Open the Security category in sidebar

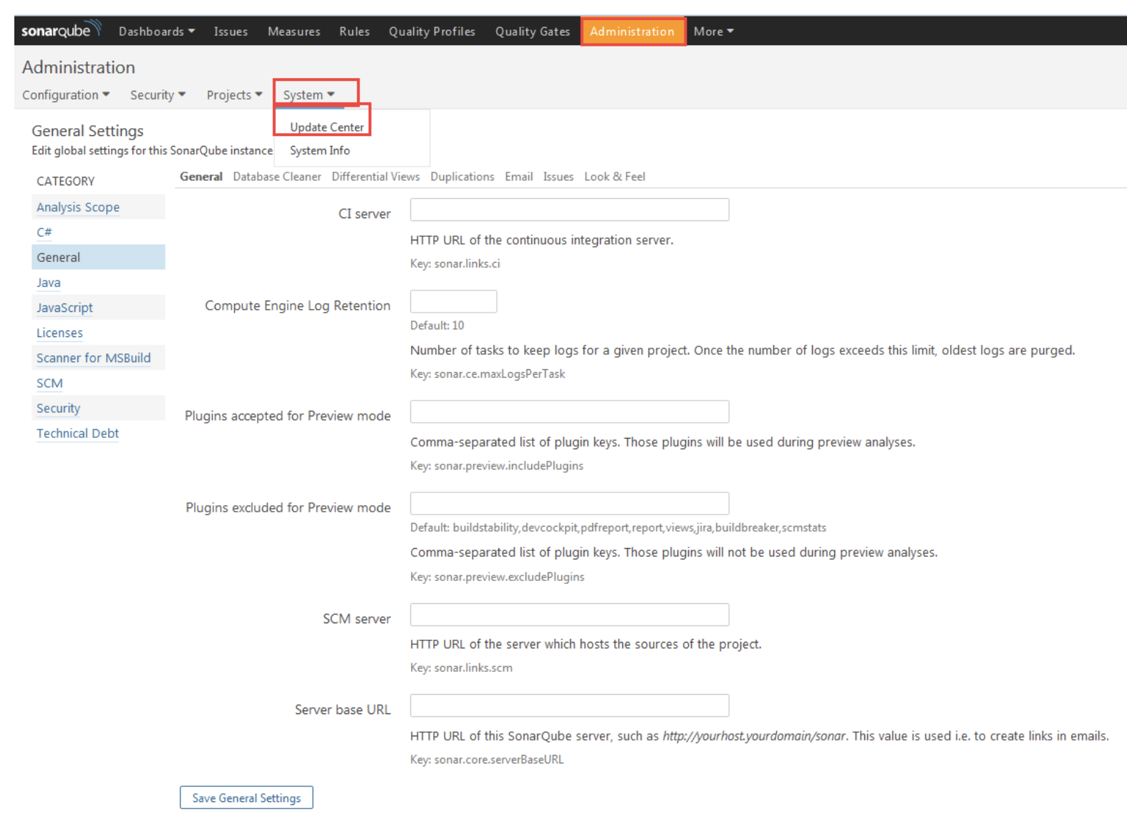[58, 409]
